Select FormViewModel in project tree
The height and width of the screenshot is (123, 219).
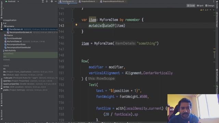coord(14,38)
